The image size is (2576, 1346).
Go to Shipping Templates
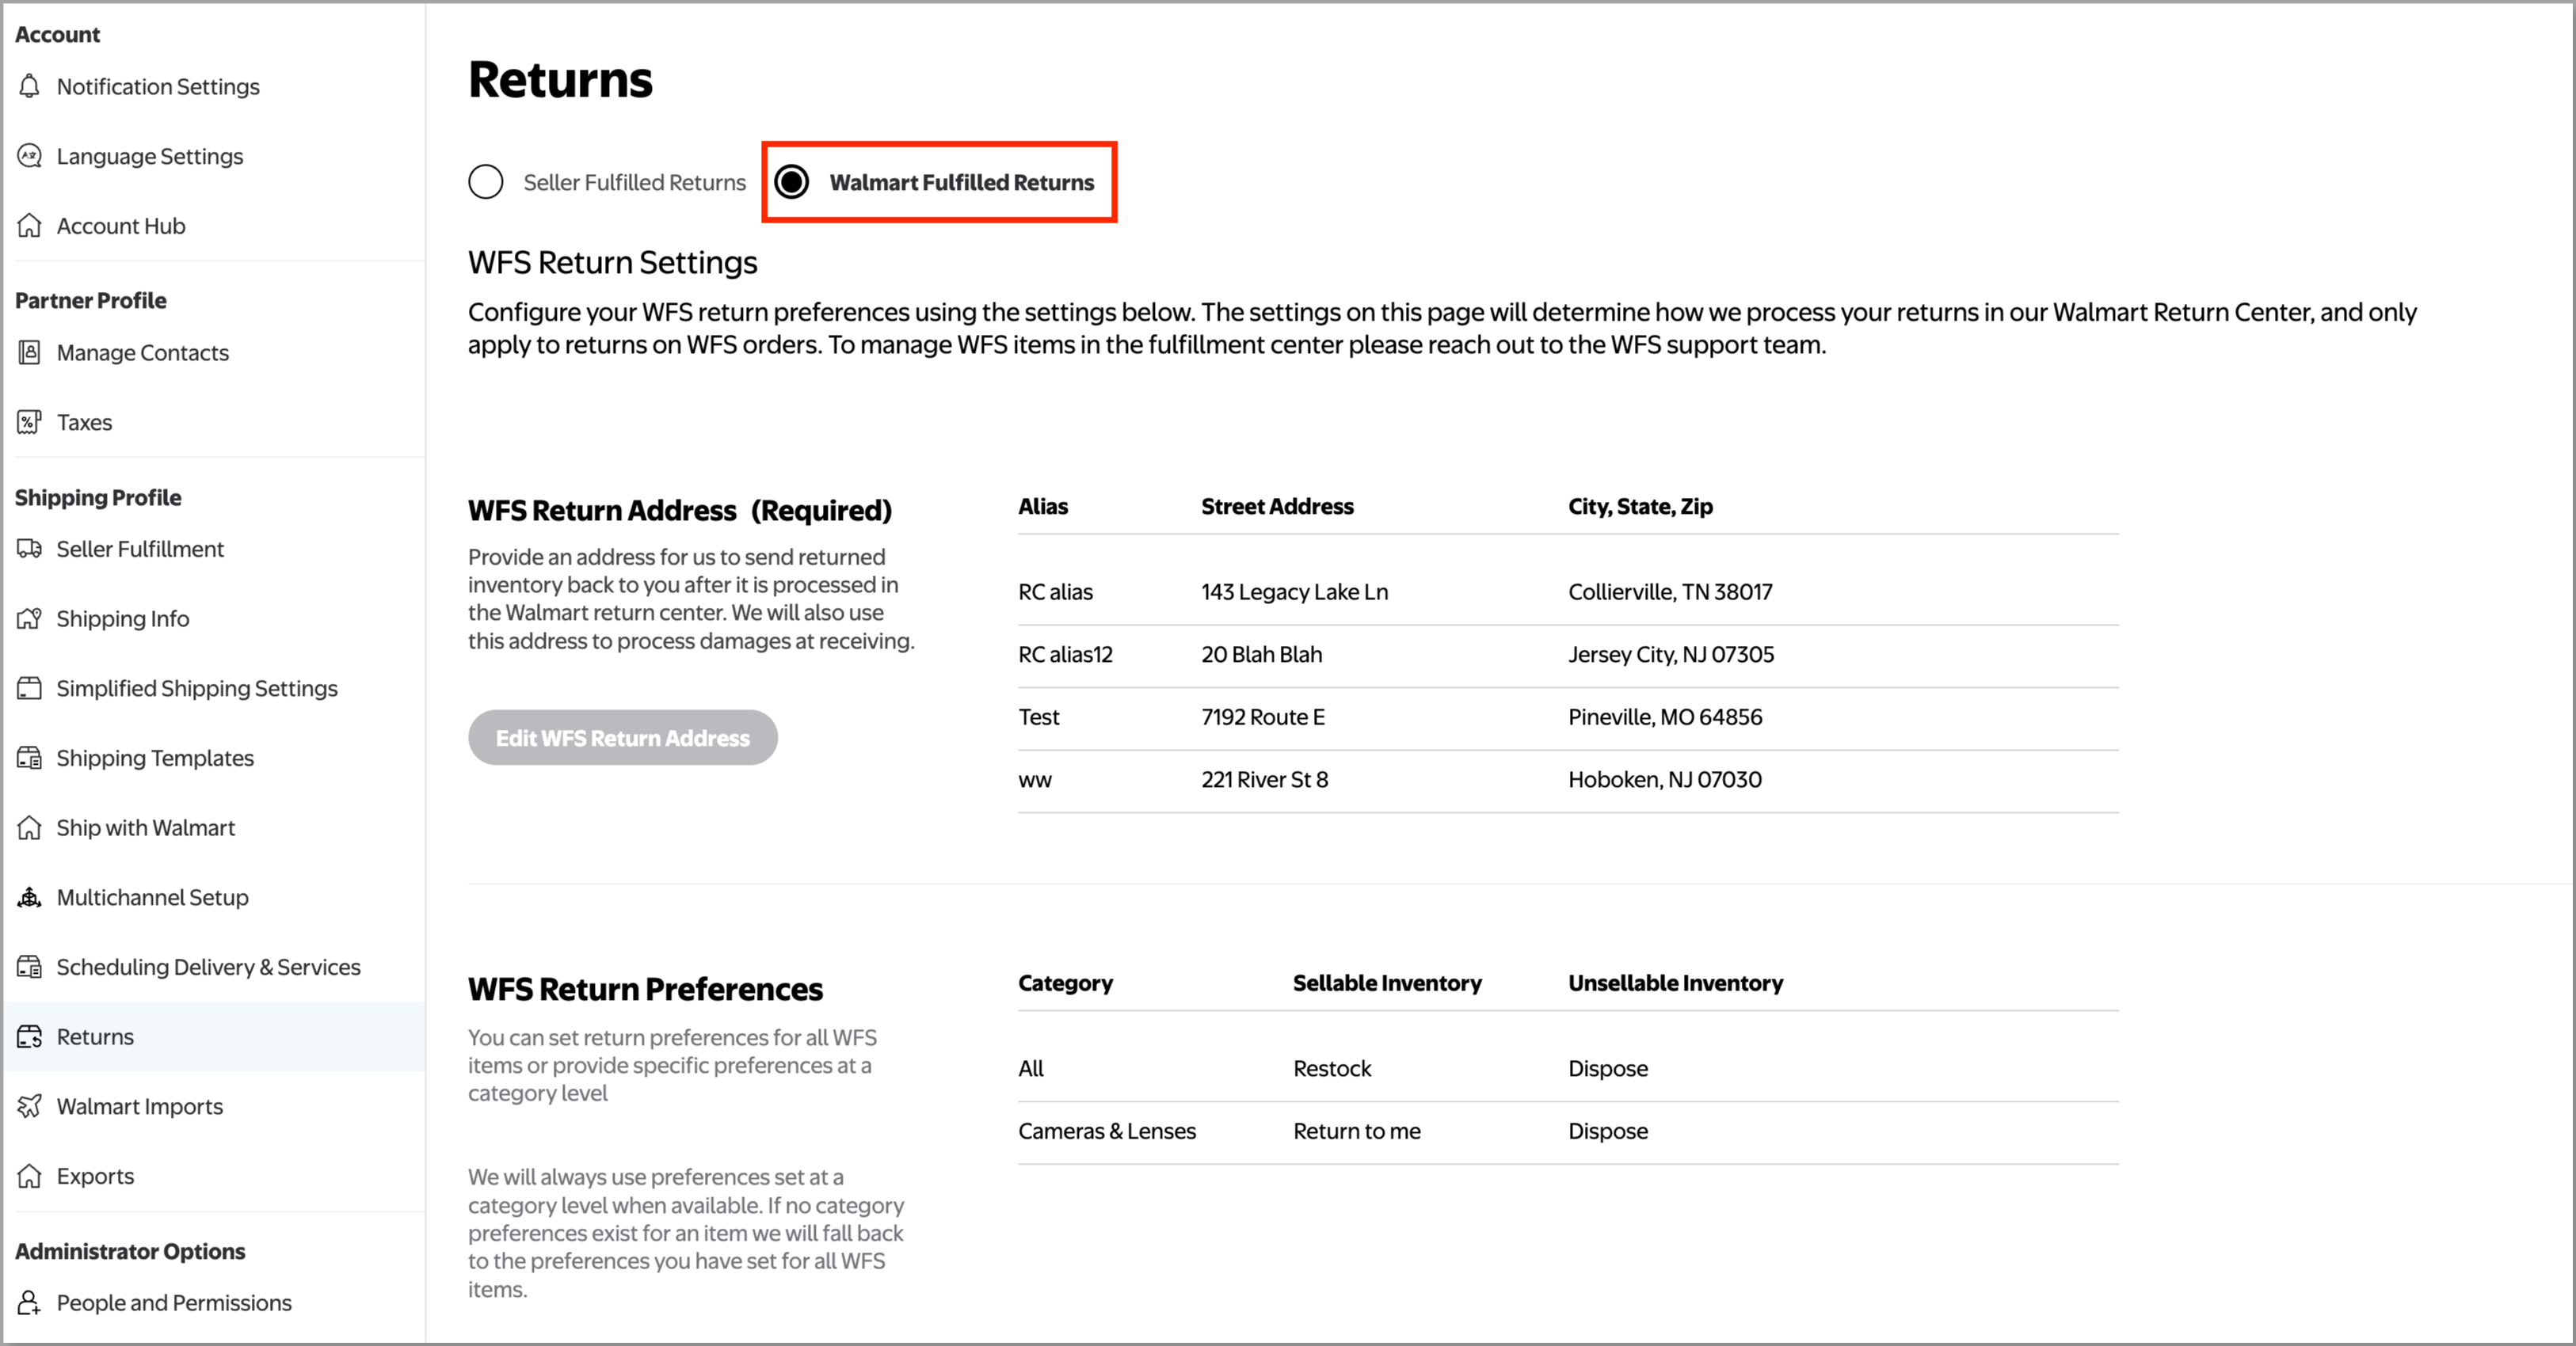(155, 758)
